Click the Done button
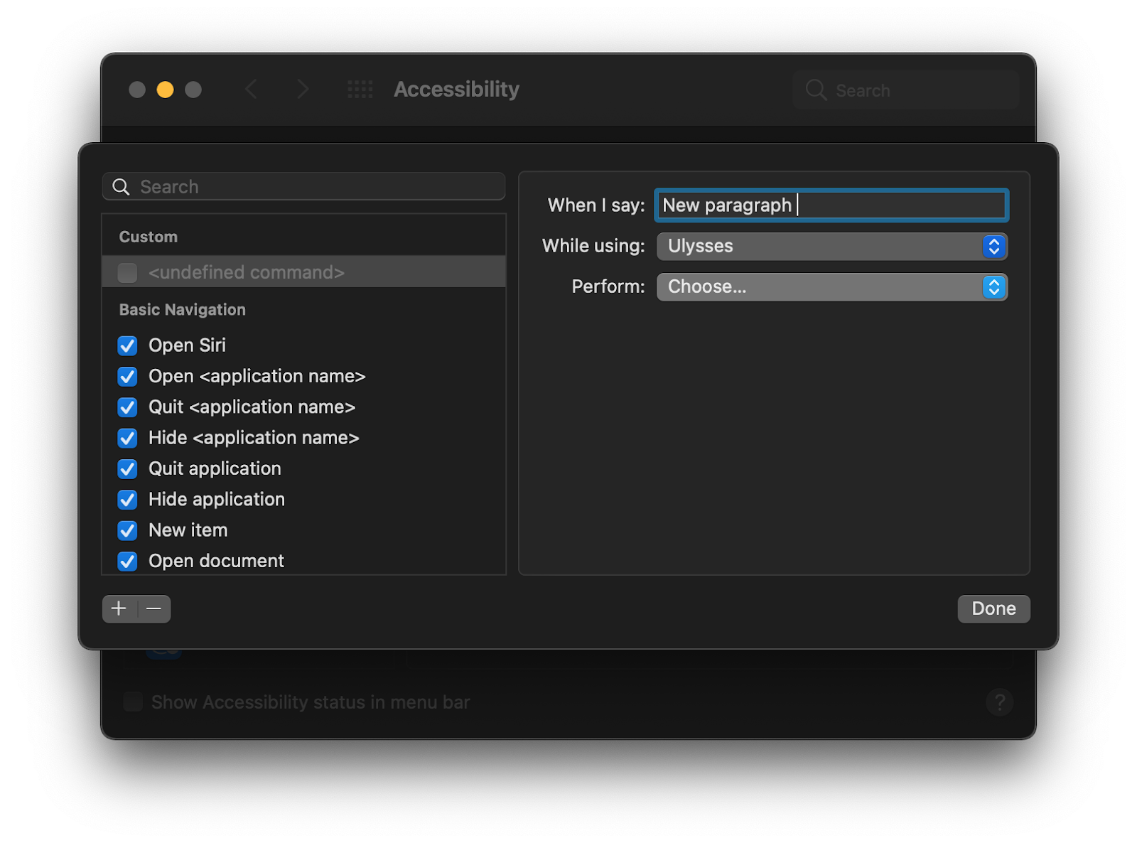 pos(993,609)
